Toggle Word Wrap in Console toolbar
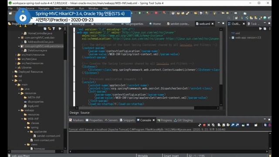The image size is (279, 157). (228, 125)
